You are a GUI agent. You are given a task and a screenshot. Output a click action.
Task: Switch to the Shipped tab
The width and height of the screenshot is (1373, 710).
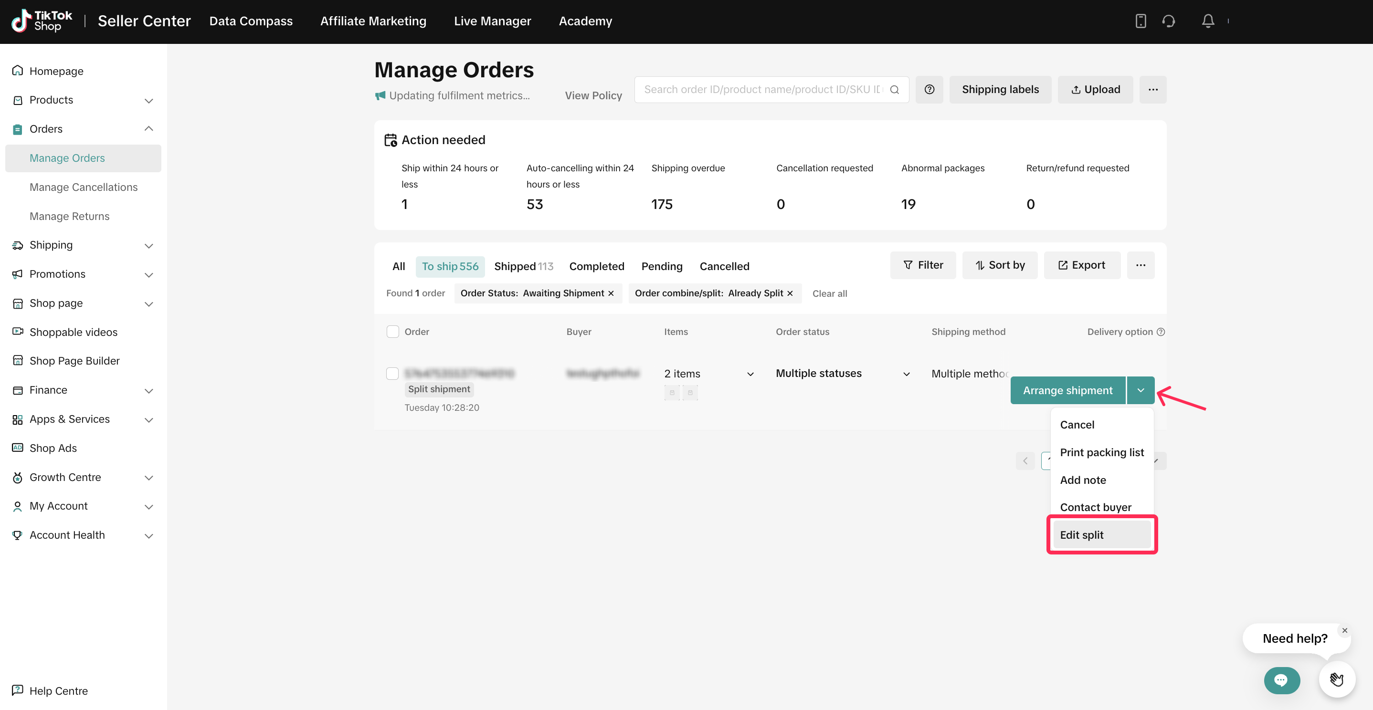[x=523, y=266]
